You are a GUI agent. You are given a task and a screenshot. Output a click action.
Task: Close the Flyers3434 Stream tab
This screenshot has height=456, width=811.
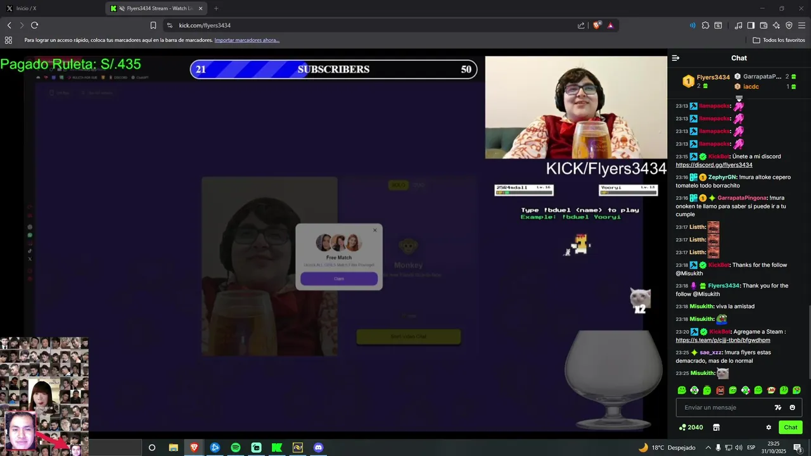click(201, 8)
